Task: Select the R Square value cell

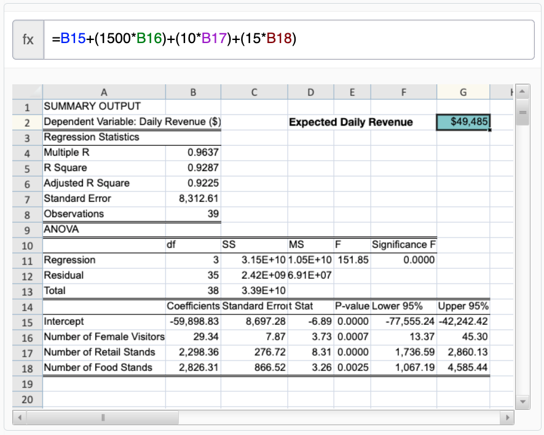Action: (x=192, y=167)
